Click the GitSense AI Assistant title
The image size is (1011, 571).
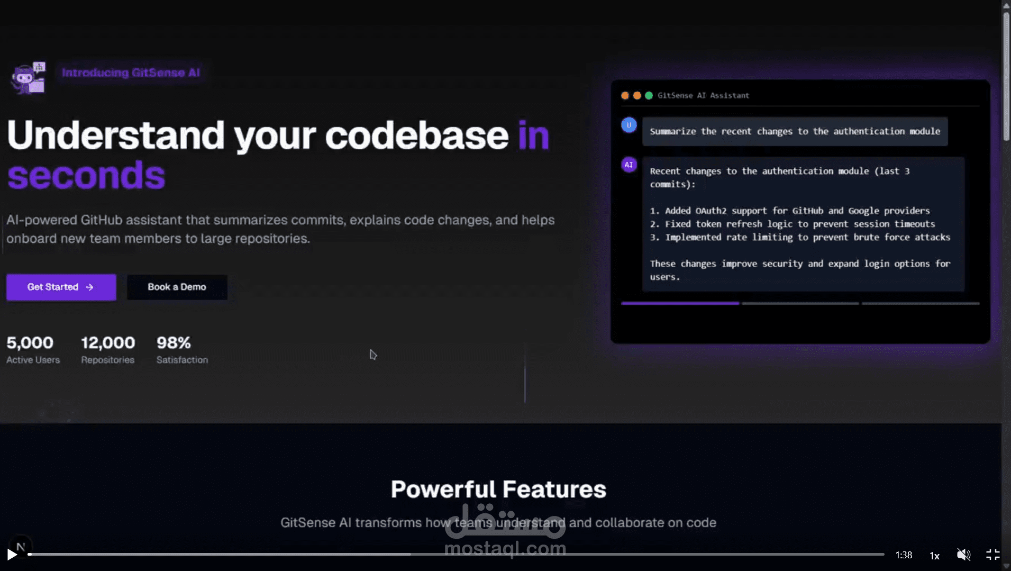703,96
